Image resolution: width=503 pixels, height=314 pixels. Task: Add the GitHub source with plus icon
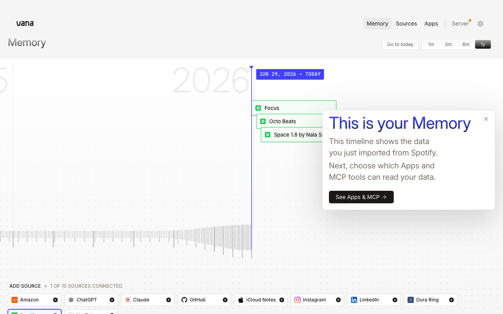225,300
